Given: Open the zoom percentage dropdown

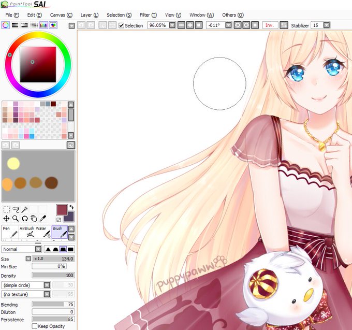Looking at the screenshot, I should (x=172, y=25).
